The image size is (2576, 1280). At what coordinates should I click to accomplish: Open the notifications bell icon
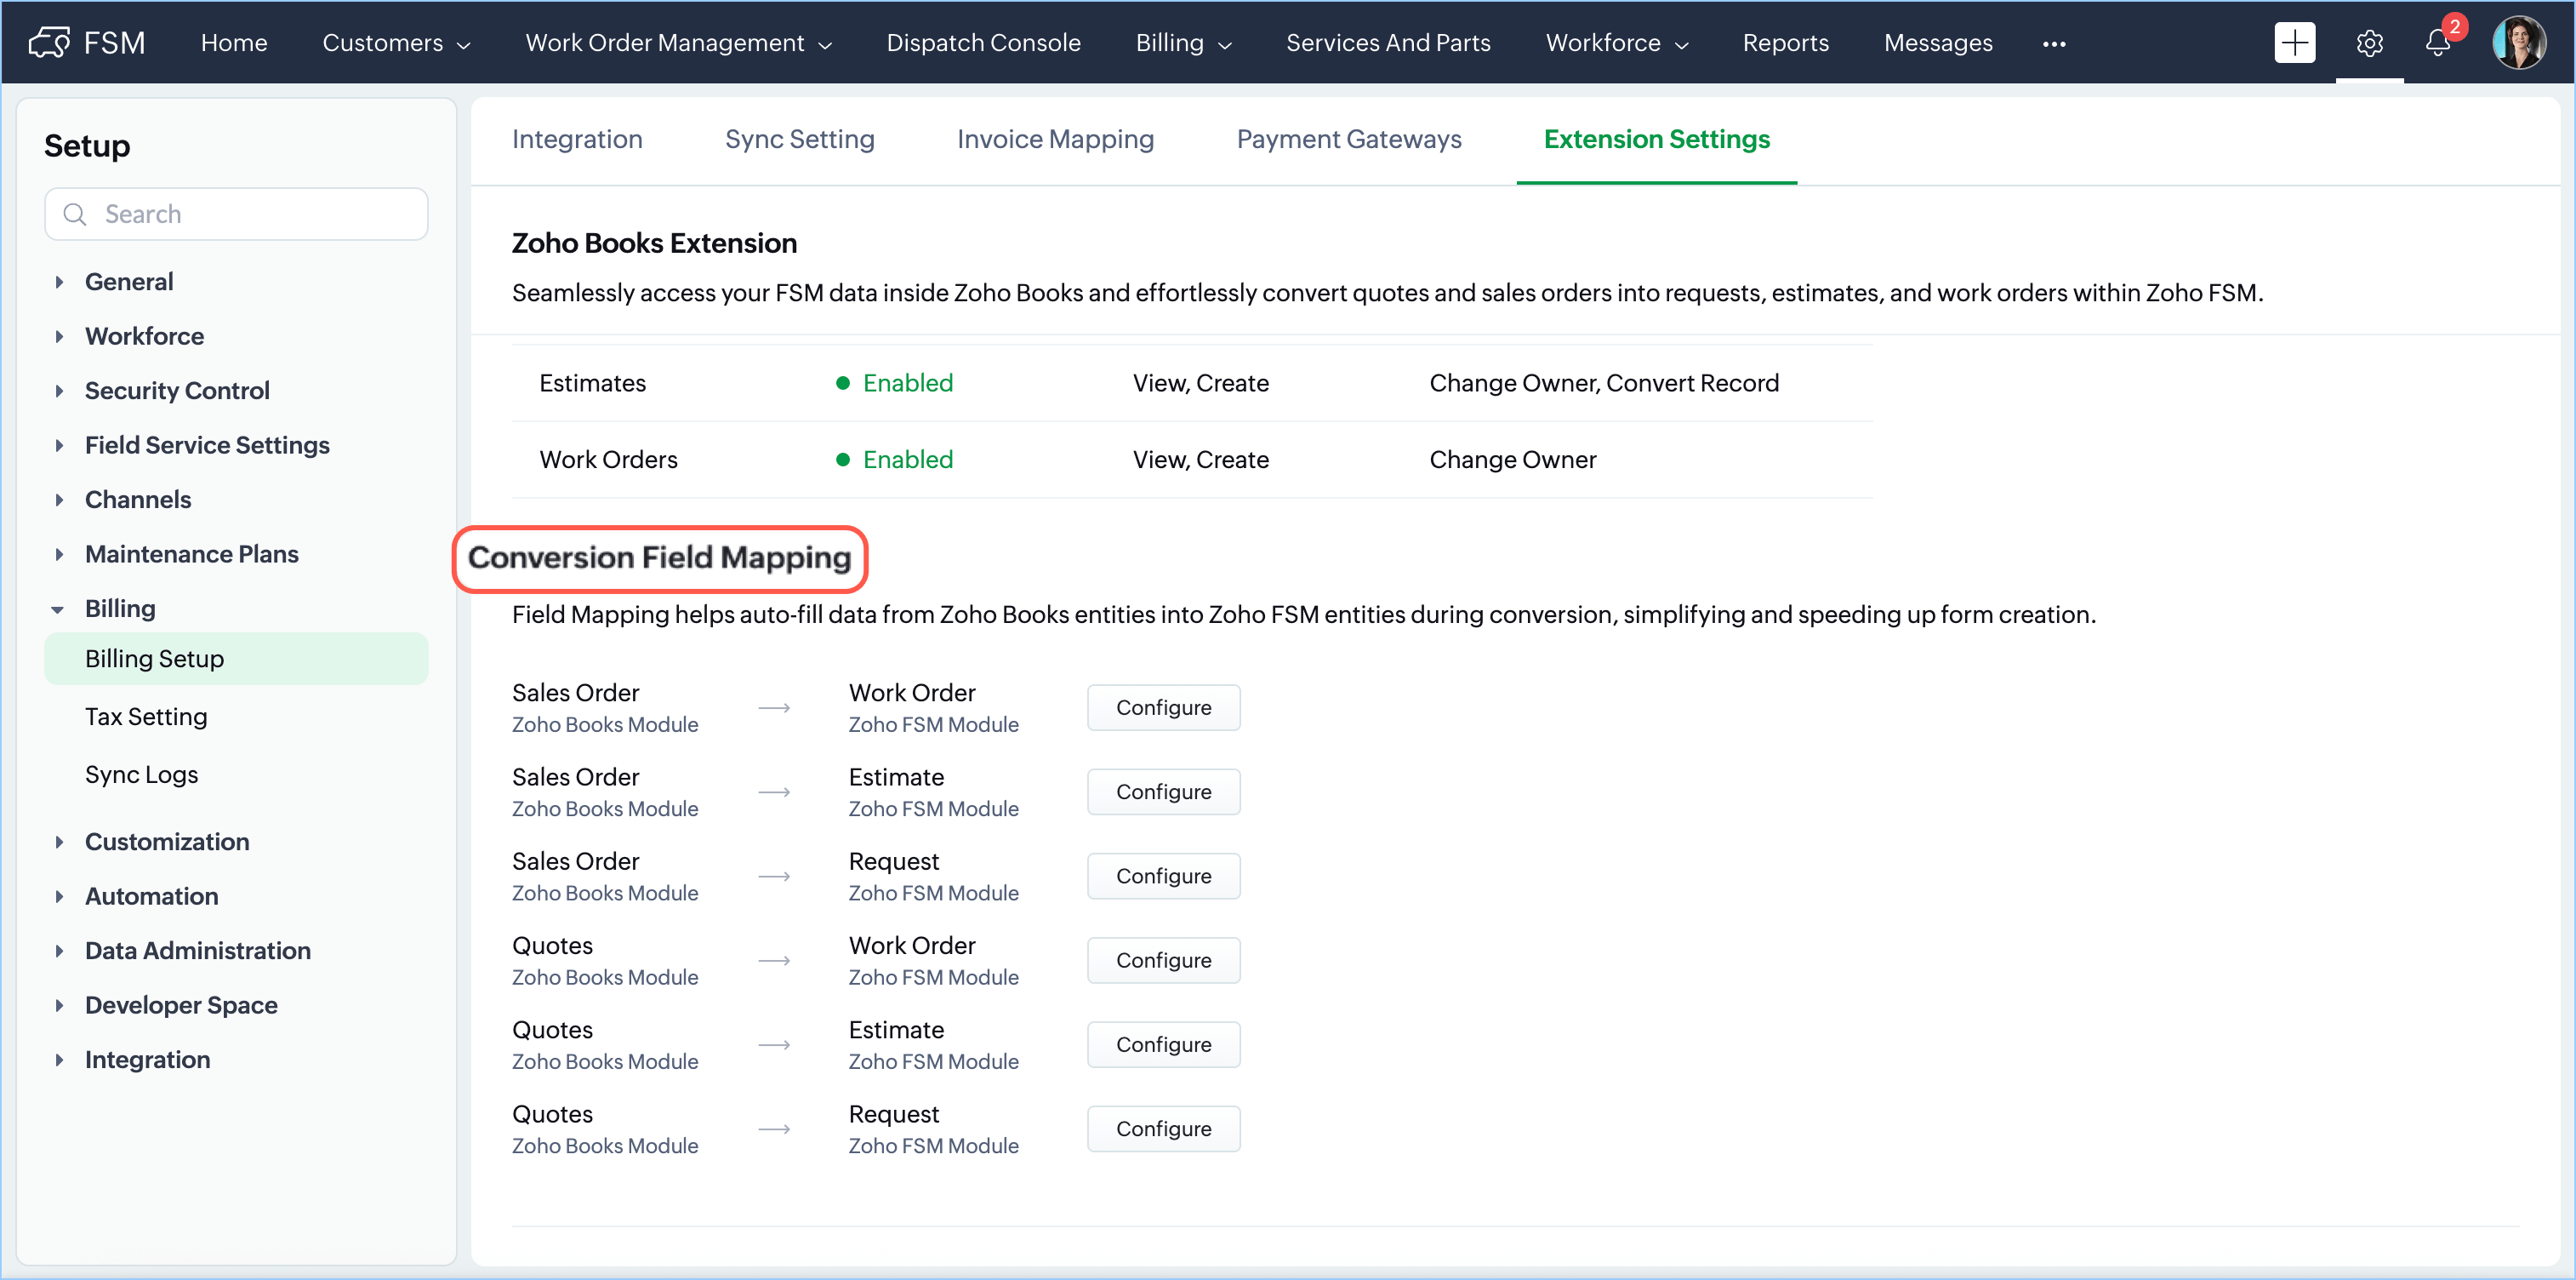click(x=2438, y=43)
